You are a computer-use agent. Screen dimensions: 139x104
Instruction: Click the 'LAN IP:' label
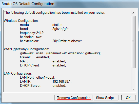pyautogui.click(x=26, y=81)
